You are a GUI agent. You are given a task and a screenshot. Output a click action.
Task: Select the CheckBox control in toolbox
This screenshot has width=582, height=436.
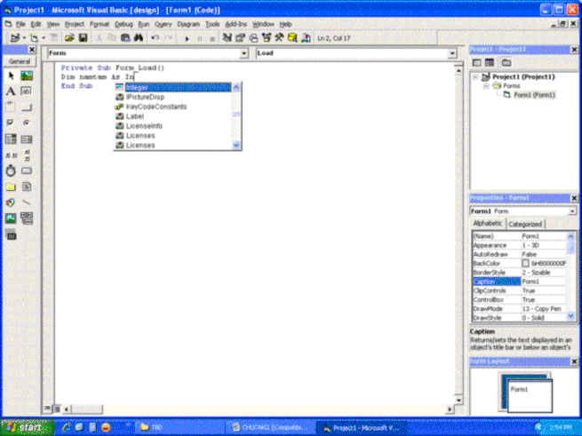[x=11, y=123]
